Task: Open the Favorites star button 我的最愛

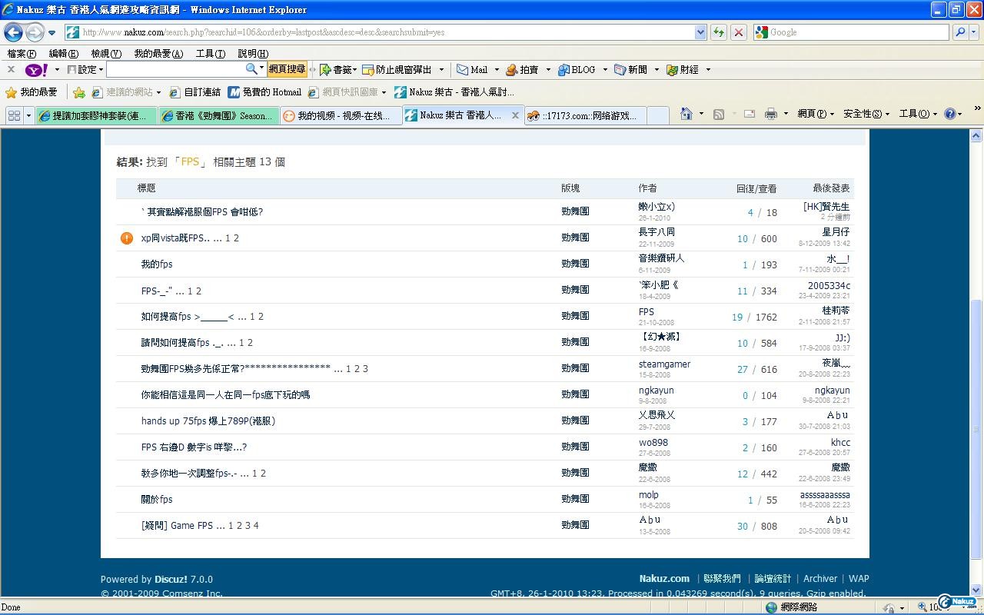Action: tap(32, 92)
